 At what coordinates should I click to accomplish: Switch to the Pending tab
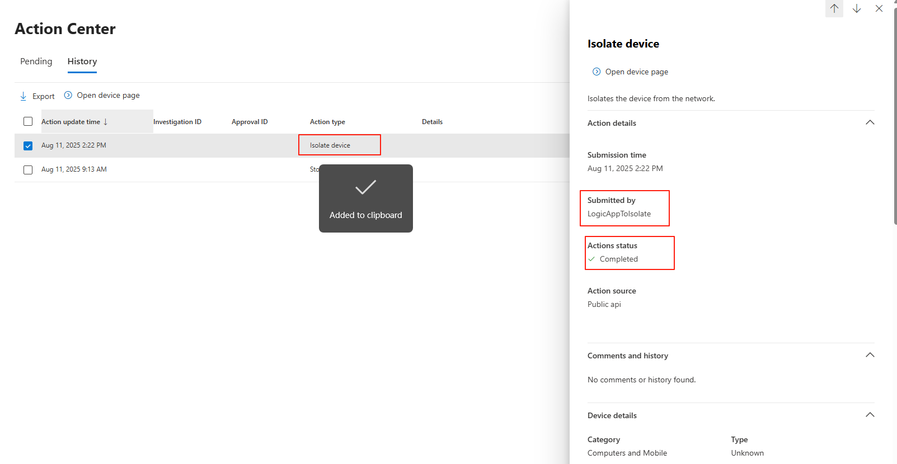point(36,61)
